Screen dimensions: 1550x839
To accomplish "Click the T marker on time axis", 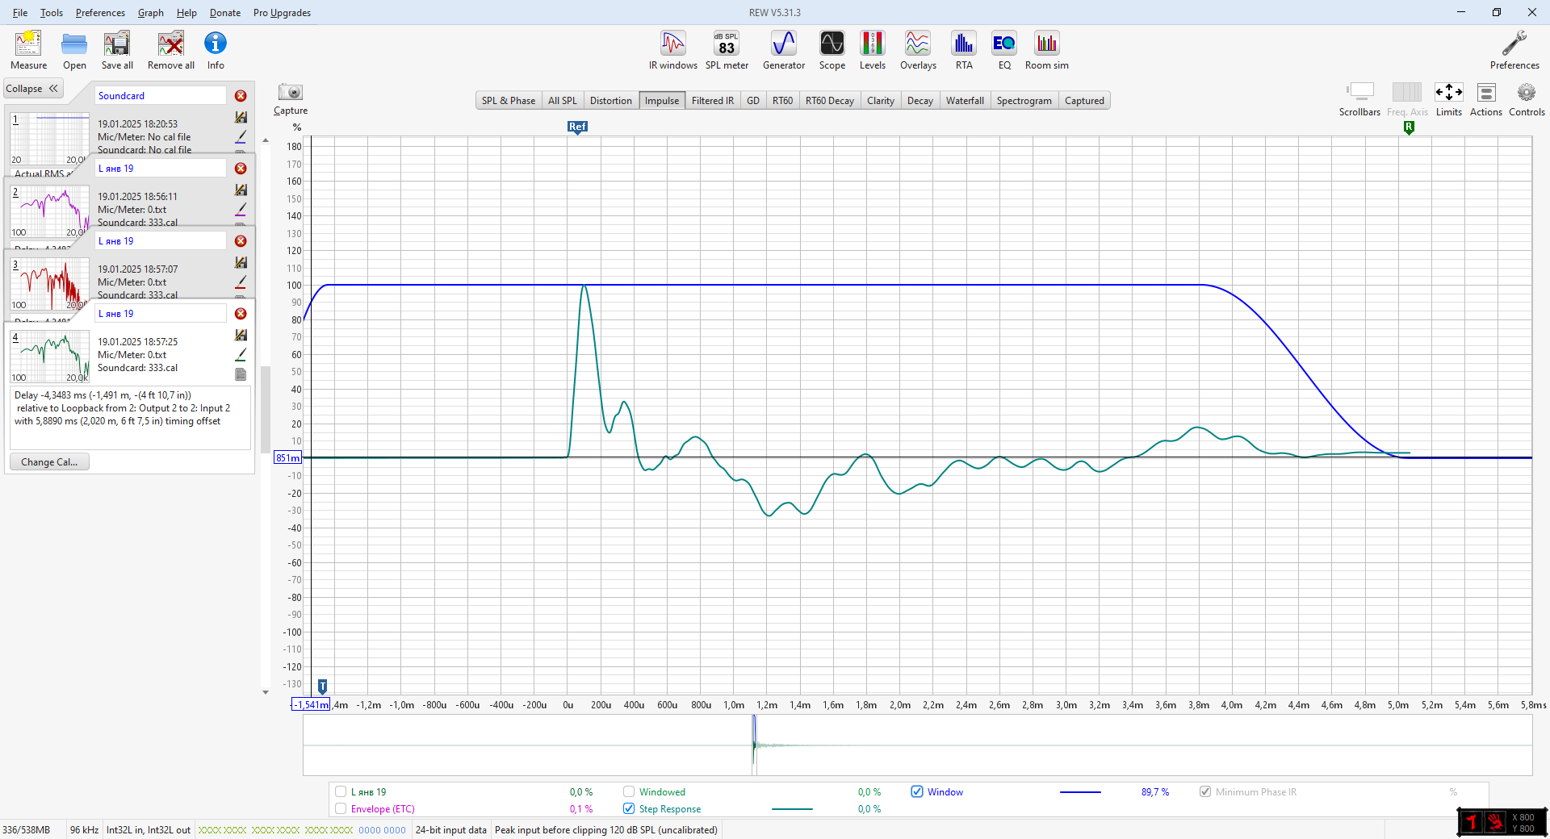I will coord(322,687).
